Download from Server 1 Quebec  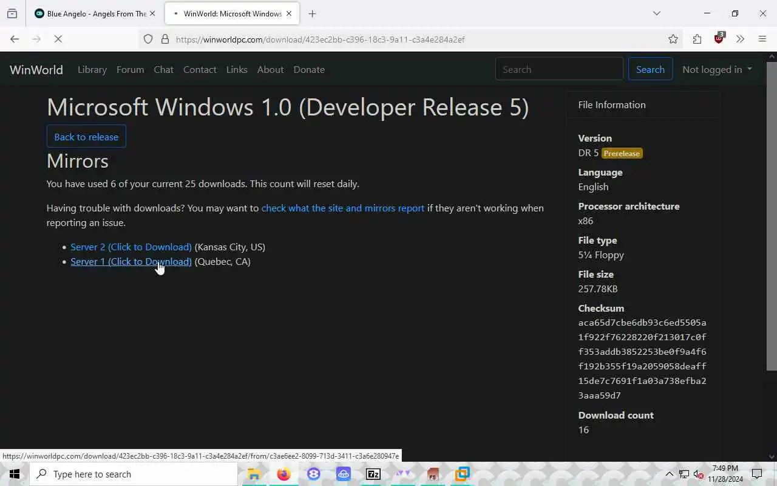tap(131, 261)
